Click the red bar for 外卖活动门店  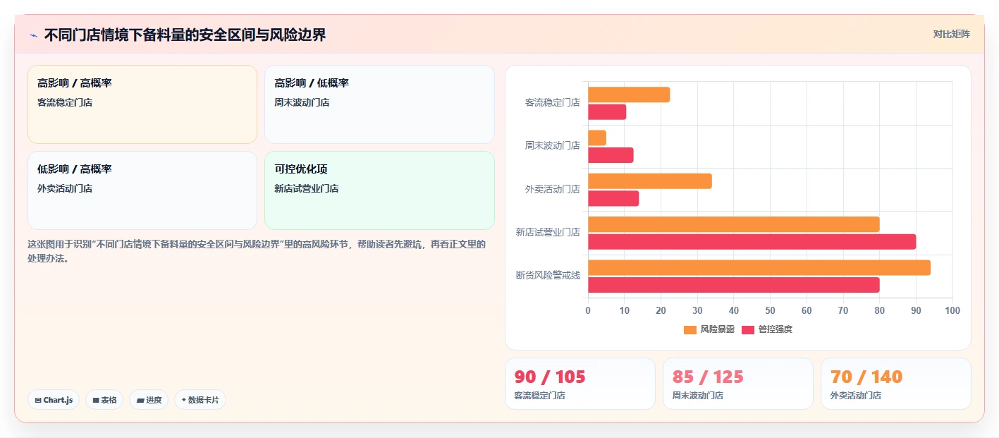pyautogui.click(x=613, y=198)
